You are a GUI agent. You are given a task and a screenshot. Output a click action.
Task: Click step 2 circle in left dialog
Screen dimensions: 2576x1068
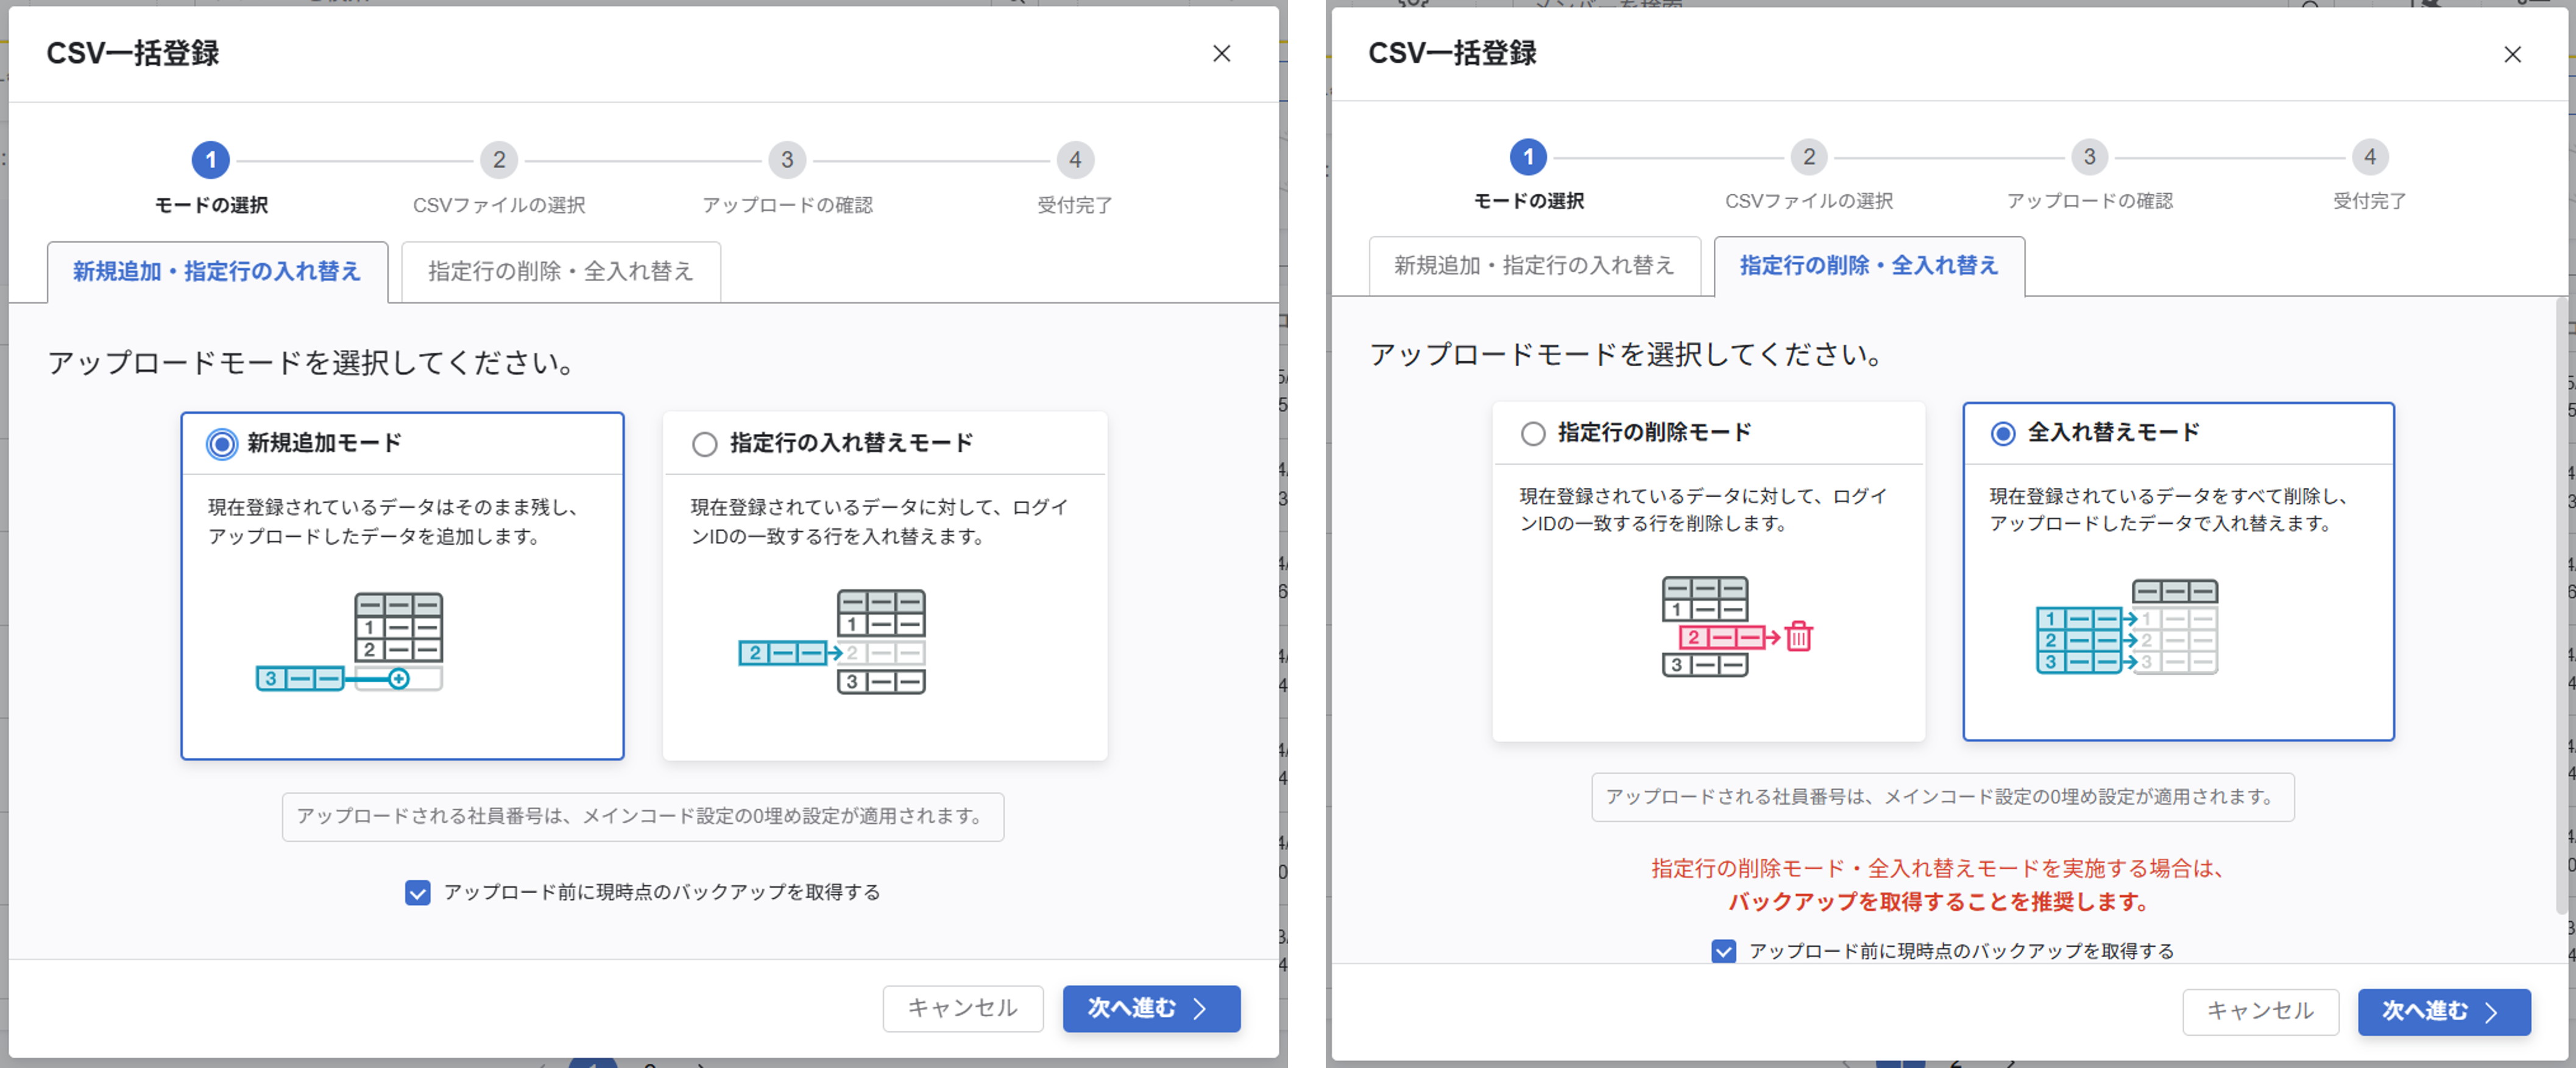click(499, 160)
